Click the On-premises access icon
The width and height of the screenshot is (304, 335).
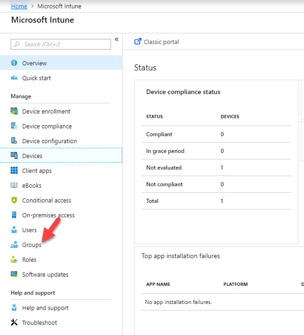tap(14, 215)
